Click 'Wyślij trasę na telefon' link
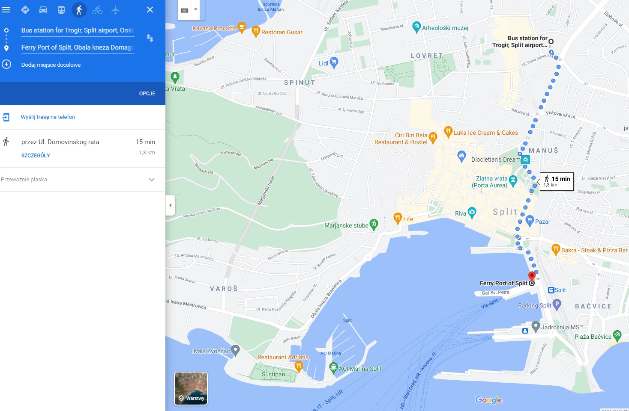The image size is (629, 411). click(48, 117)
